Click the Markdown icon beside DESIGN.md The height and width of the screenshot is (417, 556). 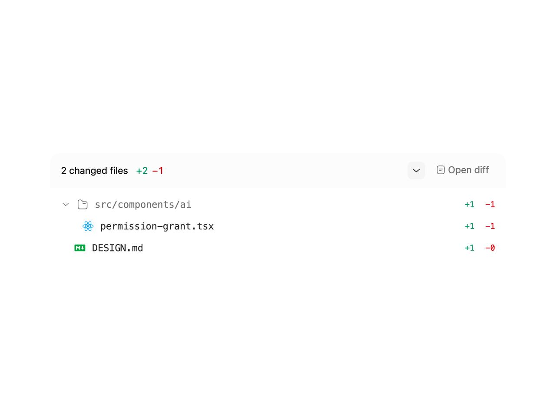tap(80, 248)
